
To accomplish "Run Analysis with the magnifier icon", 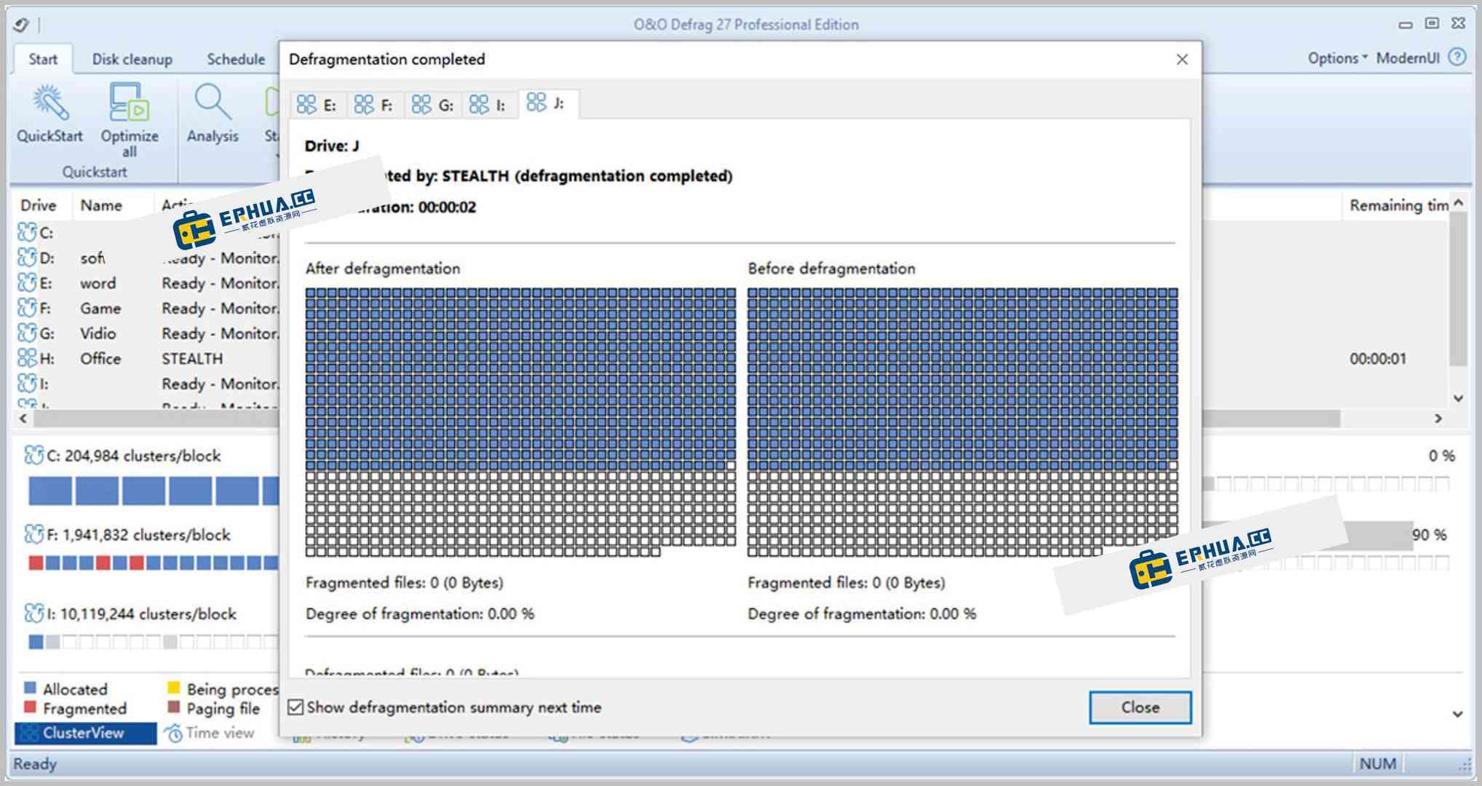I will click(x=212, y=103).
